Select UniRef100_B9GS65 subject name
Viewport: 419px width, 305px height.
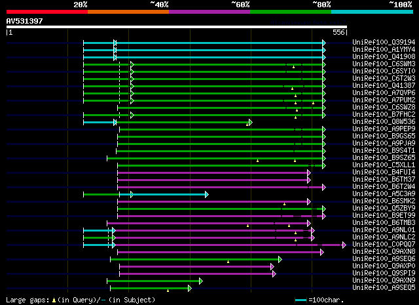pyautogui.click(x=384, y=136)
